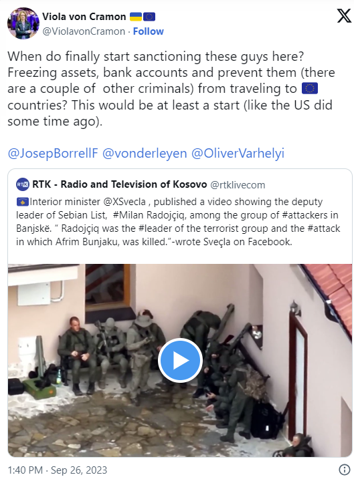Image resolution: width=354 pixels, height=477 pixels.
Task: Click the info icon beside the date
Action: [344, 470]
